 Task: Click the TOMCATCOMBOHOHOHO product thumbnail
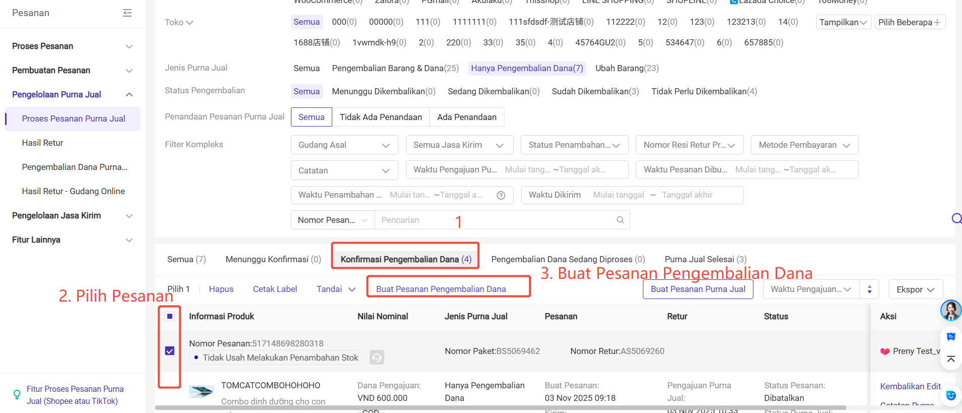[201, 391]
